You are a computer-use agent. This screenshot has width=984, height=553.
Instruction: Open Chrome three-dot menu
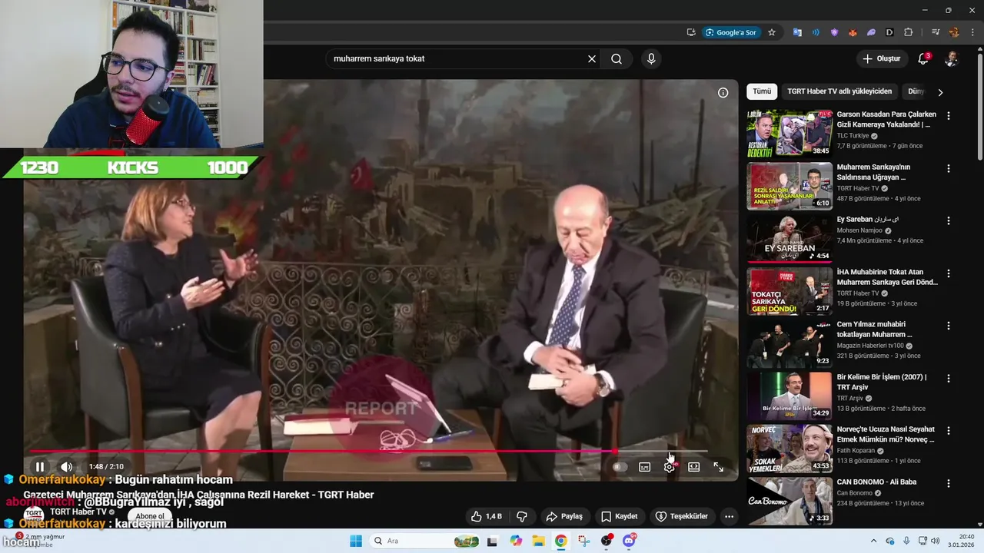(972, 32)
